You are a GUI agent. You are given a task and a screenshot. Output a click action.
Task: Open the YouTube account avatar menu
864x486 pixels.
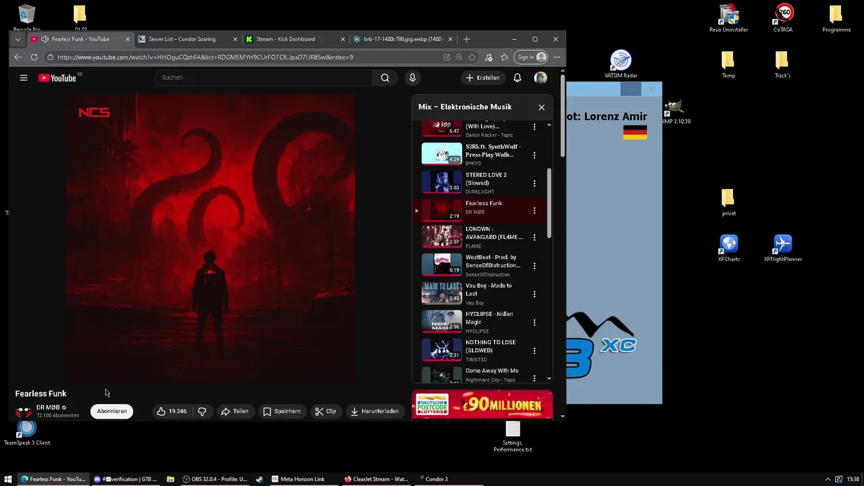click(x=541, y=78)
